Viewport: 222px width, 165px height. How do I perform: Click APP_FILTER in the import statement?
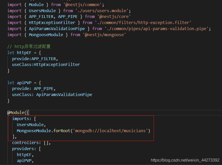click(41, 17)
